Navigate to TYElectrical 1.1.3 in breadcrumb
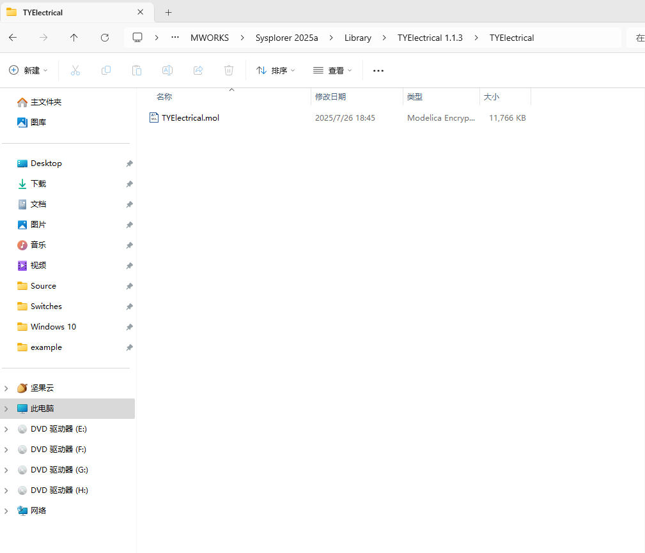Screen dimensions: 645x553 pyautogui.click(x=430, y=38)
